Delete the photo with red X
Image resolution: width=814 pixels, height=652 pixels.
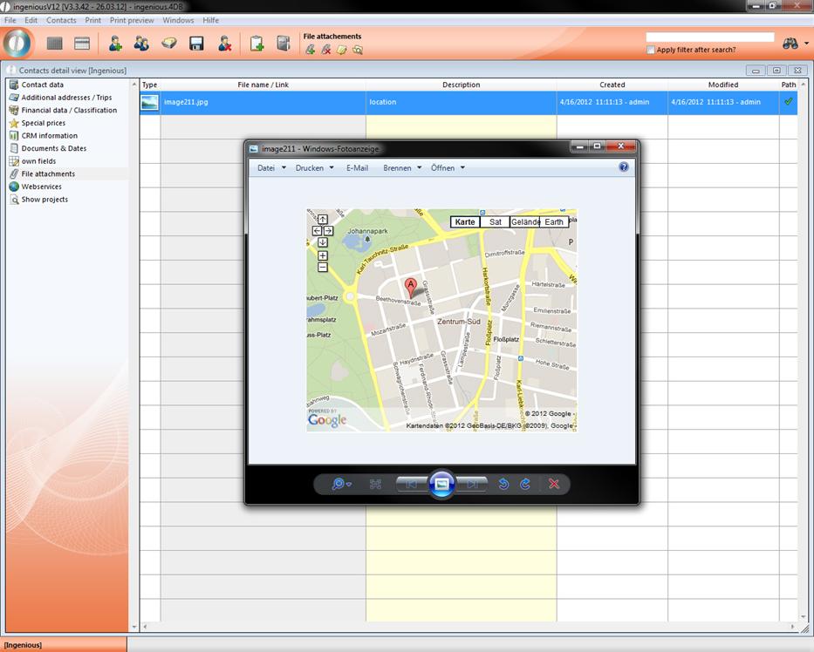[x=553, y=484]
